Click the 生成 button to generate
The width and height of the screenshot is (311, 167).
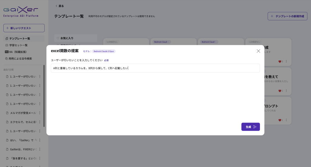coord(251,127)
